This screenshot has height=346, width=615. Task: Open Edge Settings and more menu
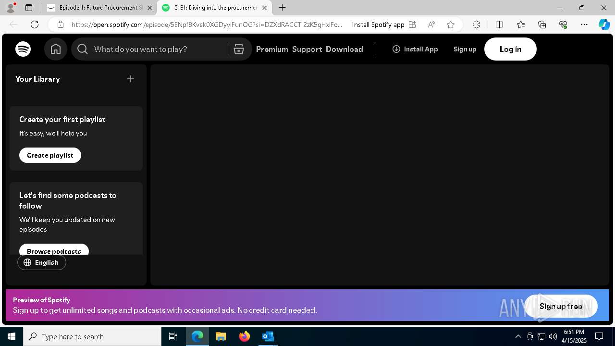[x=584, y=25]
